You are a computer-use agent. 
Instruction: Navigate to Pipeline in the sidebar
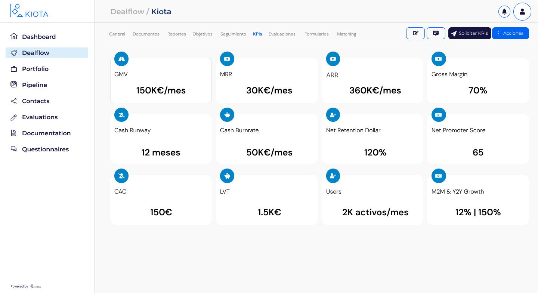click(x=34, y=85)
